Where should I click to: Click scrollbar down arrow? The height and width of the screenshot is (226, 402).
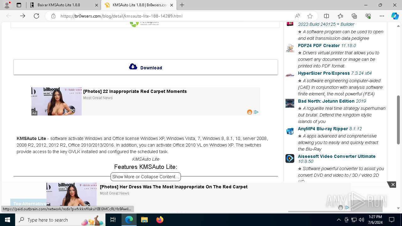pos(399,208)
